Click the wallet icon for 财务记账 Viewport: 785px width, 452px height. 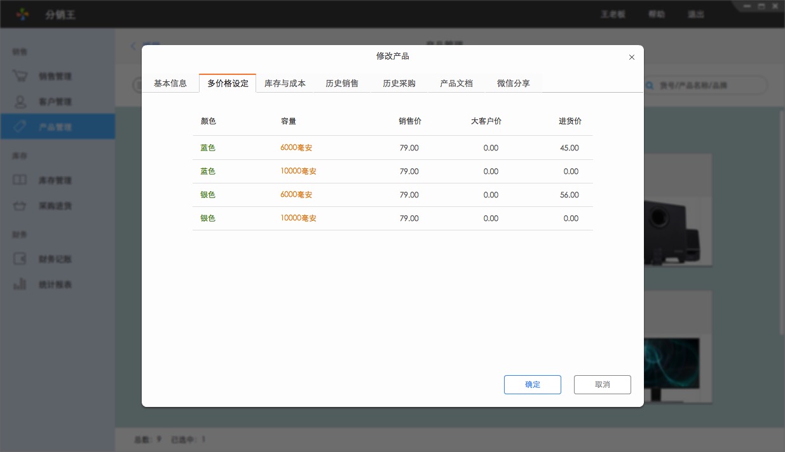(x=20, y=259)
